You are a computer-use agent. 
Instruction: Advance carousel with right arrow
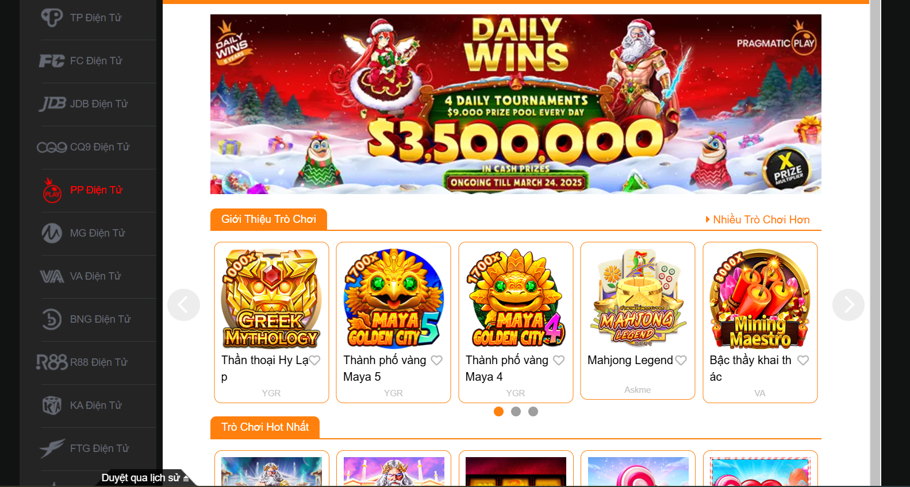click(x=848, y=304)
